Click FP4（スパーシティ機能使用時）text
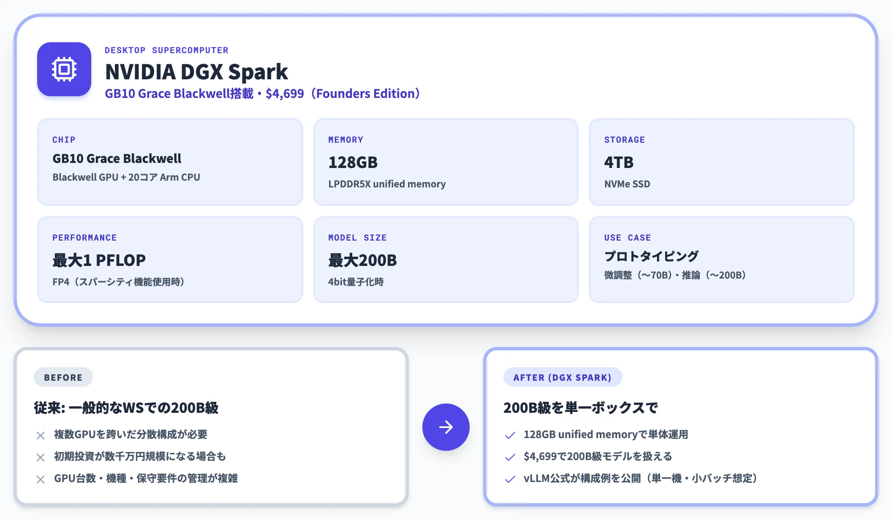892x520 pixels. (x=119, y=282)
